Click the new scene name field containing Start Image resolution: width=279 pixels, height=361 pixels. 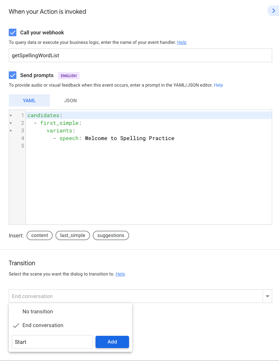(x=52, y=342)
